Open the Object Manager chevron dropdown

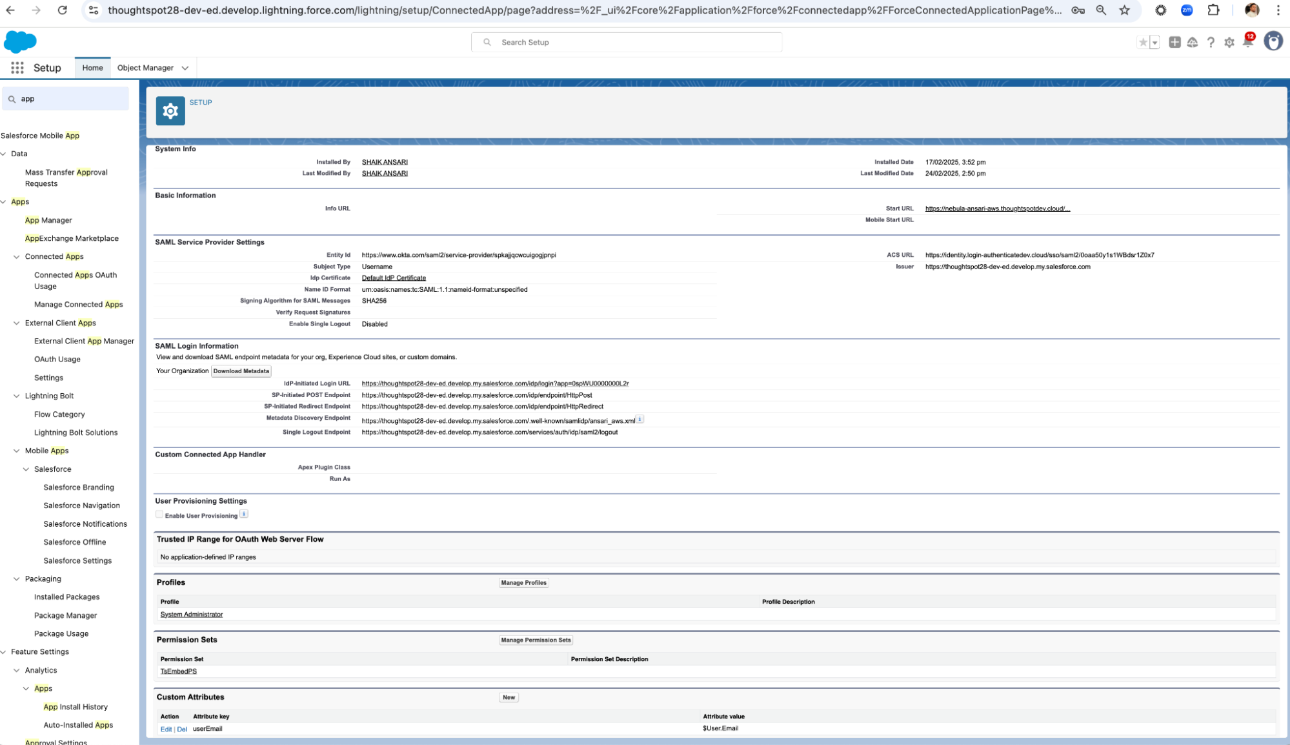pos(185,67)
